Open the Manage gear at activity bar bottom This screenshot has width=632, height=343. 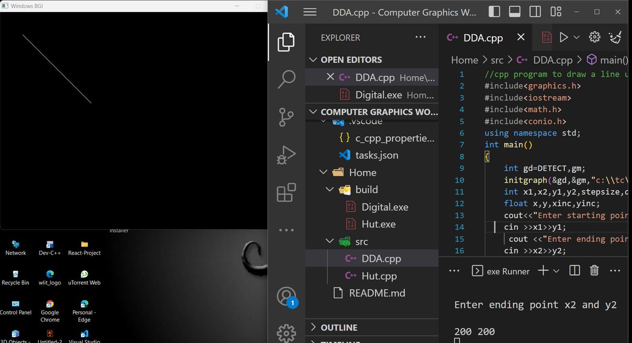(x=286, y=332)
